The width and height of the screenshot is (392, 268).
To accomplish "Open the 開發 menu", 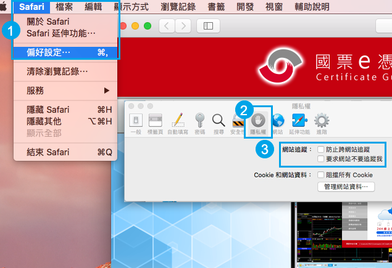I will (245, 7).
